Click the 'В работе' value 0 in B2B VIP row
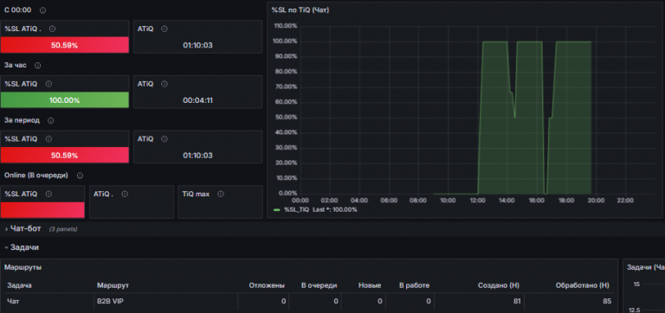The height and width of the screenshot is (313, 665). click(x=429, y=301)
